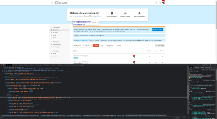Click 'start the discussion' link
The height and width of the screenshot is (119, 217).
tap(82, 40)
